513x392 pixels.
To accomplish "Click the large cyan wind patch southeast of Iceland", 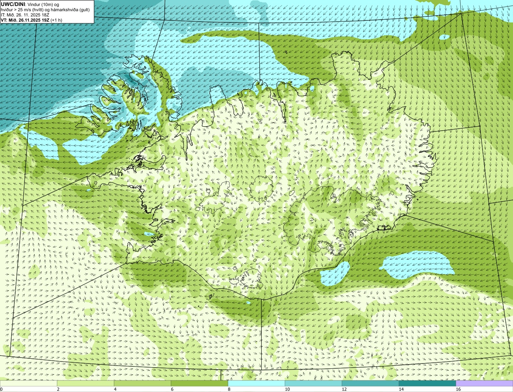I will tap(417, 265).
